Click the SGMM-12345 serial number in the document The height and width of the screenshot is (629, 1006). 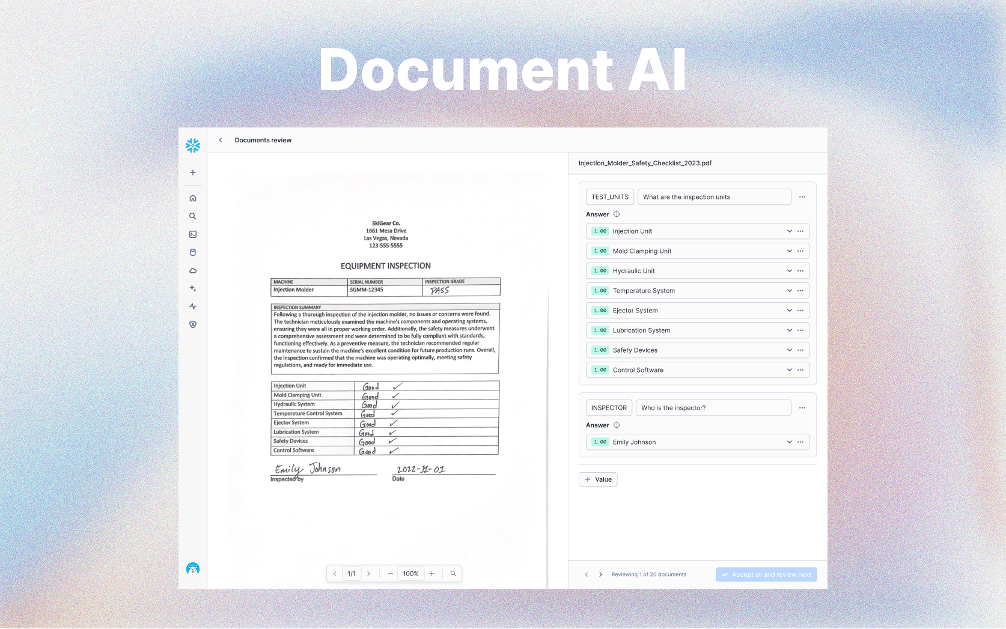pos(367,290)
